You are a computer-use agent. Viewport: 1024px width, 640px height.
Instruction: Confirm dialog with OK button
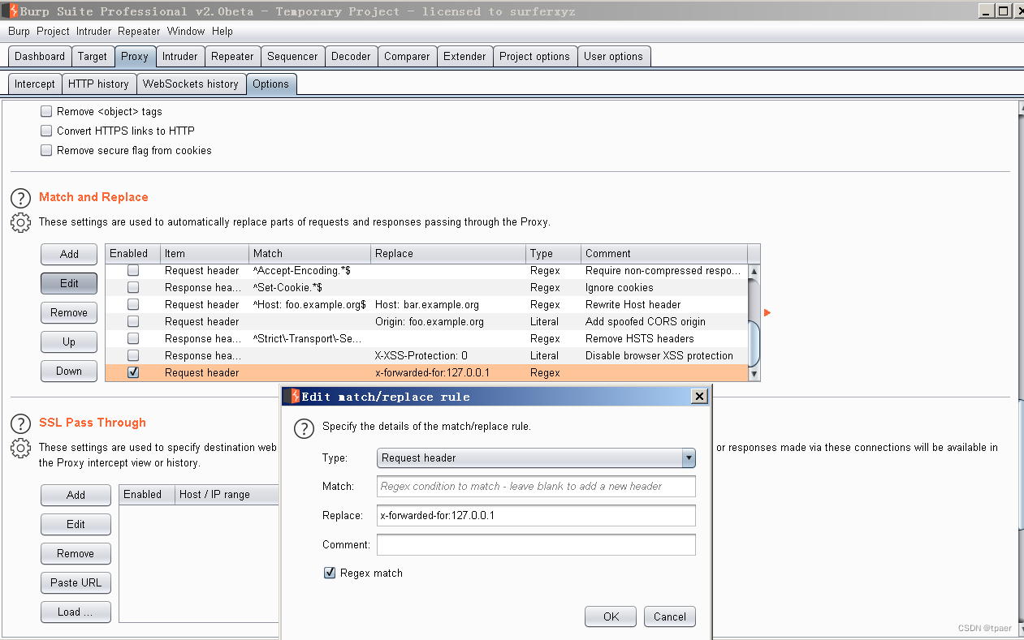click(x=611, y=616)
